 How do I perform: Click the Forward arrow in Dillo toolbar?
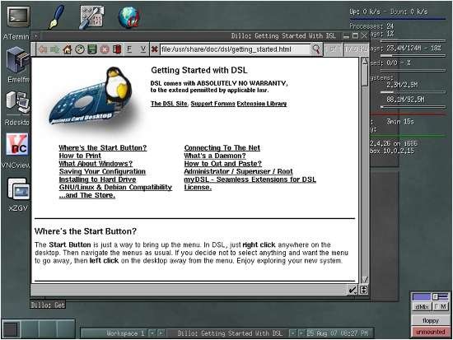point(54,49)
